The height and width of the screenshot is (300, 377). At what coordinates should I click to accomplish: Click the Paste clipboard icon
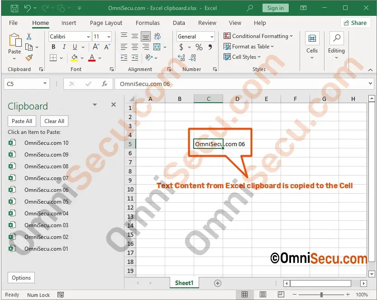coord(14,40)
